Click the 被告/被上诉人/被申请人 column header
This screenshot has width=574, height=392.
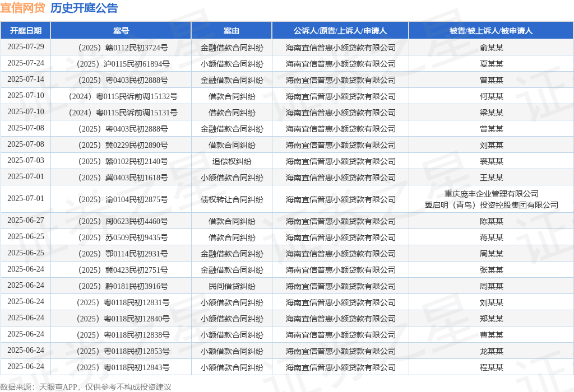[491, 31]
